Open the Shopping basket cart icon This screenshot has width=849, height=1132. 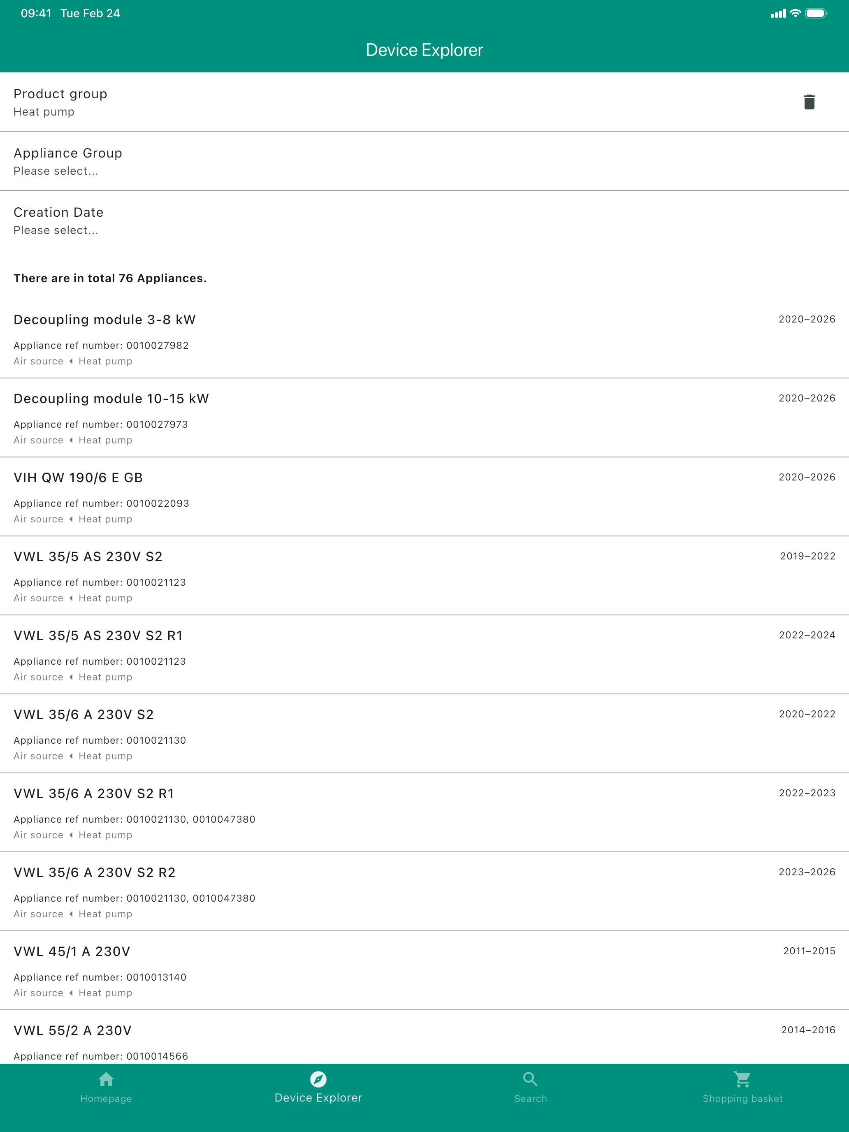tap(742, 1079)
